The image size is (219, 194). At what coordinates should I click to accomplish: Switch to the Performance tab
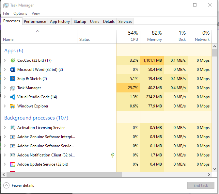(x=35, y=22)
